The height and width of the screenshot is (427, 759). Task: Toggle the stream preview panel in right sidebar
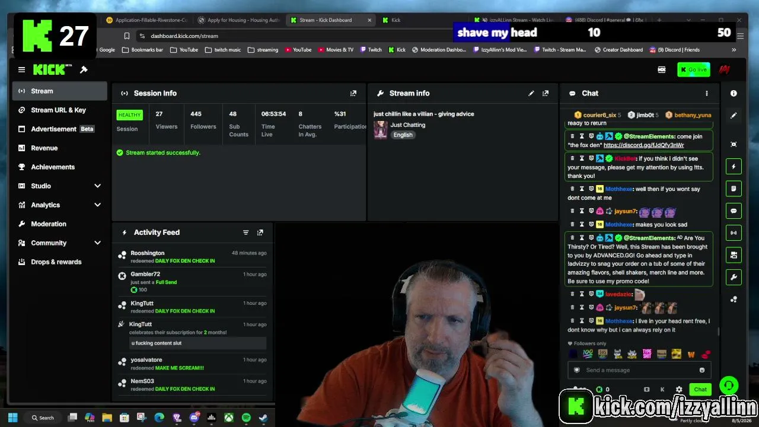click(734, 255)
